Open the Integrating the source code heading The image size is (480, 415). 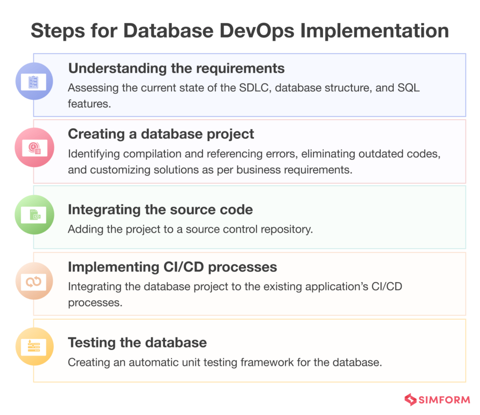click(160, 210)
